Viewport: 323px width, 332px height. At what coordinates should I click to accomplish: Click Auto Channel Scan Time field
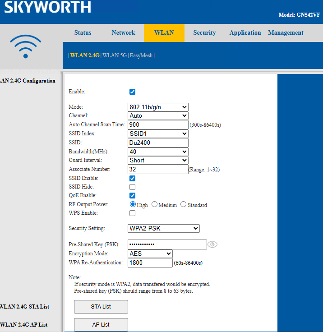tap(158, 124)
